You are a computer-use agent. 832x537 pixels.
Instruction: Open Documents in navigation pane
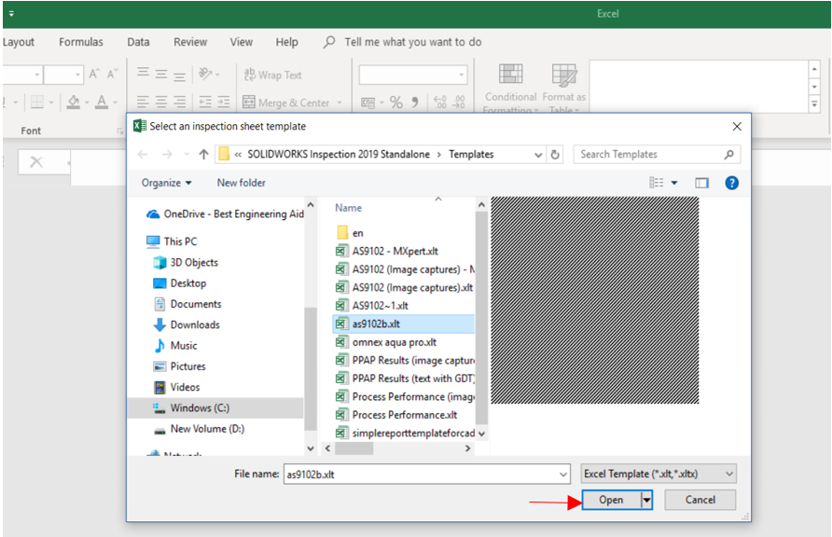(x=187, y=304)
